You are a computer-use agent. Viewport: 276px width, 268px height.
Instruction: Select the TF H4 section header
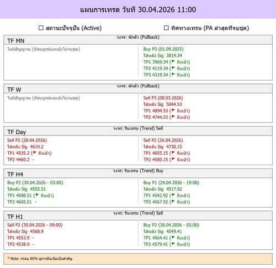coord(138,174)
